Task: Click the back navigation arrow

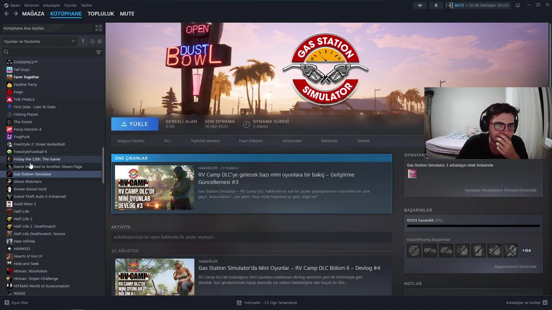Action: pos(6,14)
